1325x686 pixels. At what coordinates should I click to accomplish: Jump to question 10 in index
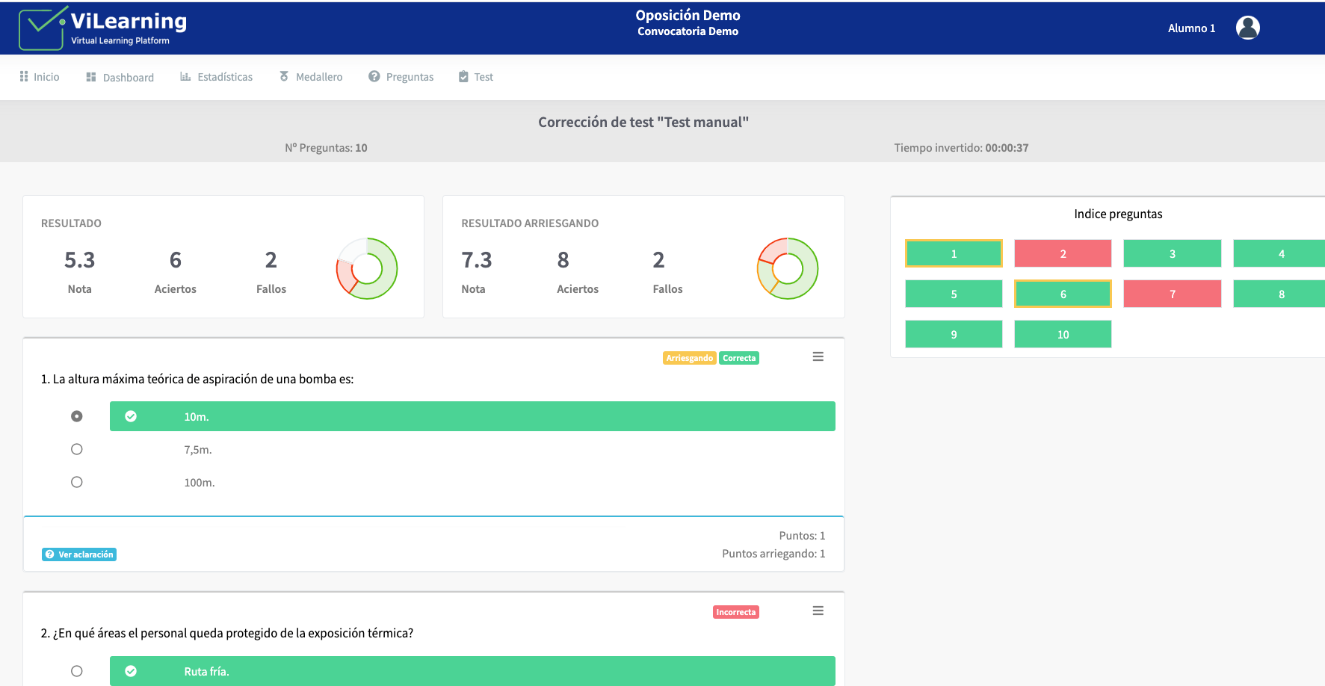coord(1063,334)
